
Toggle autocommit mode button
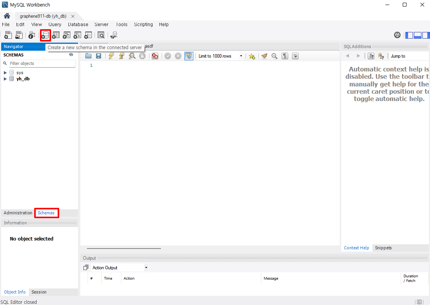point(189,56)
